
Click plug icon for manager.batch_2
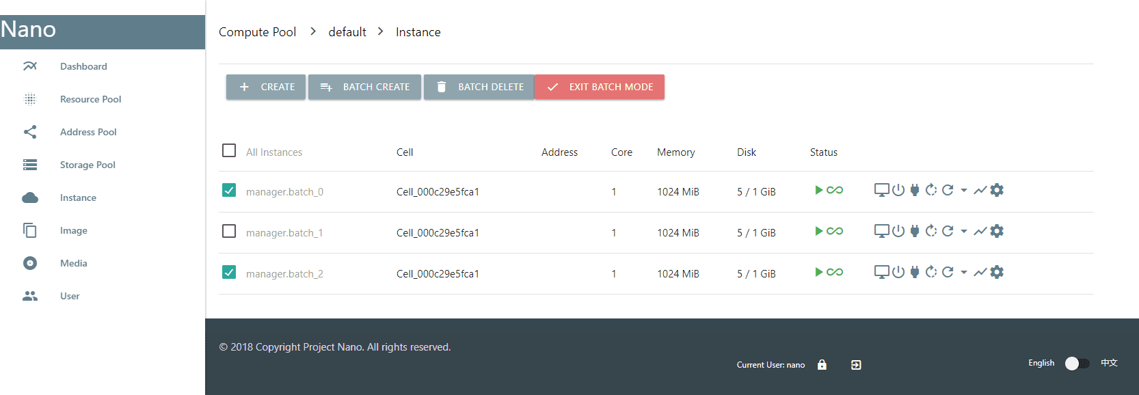point(915,272)
